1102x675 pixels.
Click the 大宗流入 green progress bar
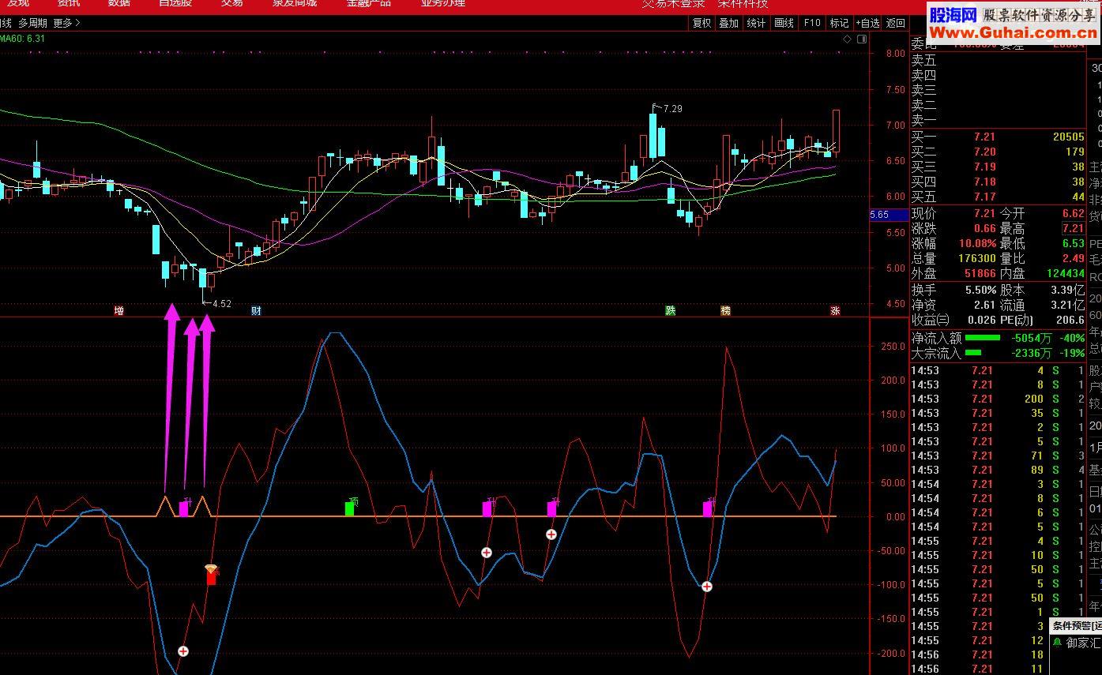[x=973, y=353]
